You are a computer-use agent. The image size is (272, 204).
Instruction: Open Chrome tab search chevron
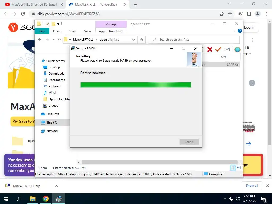coord(229,4)
